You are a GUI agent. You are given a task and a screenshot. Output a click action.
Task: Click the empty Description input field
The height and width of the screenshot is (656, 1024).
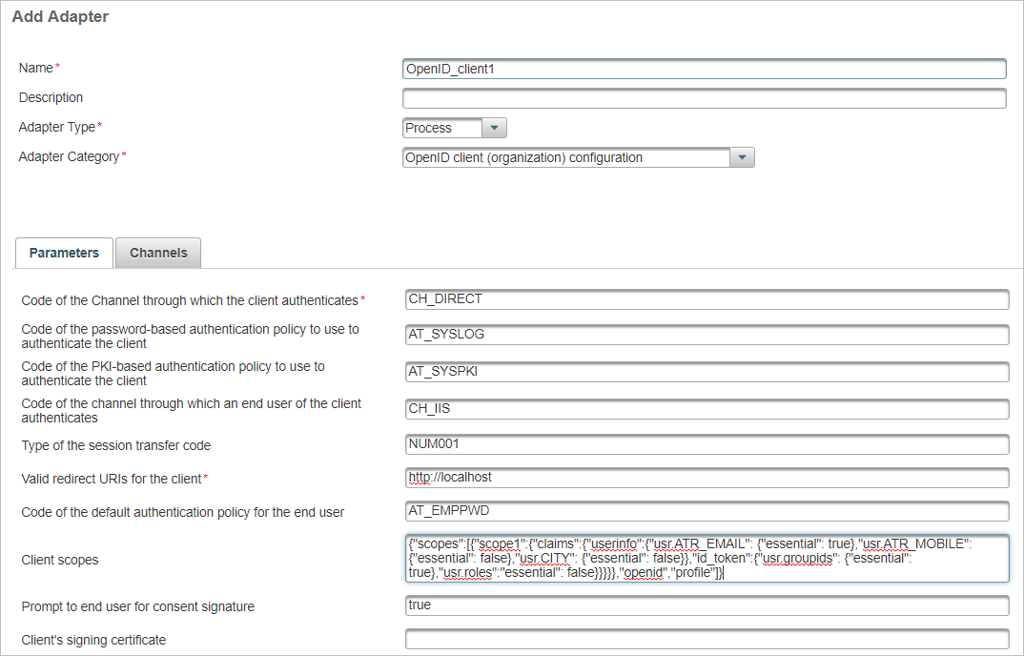[x=704, y=99]
